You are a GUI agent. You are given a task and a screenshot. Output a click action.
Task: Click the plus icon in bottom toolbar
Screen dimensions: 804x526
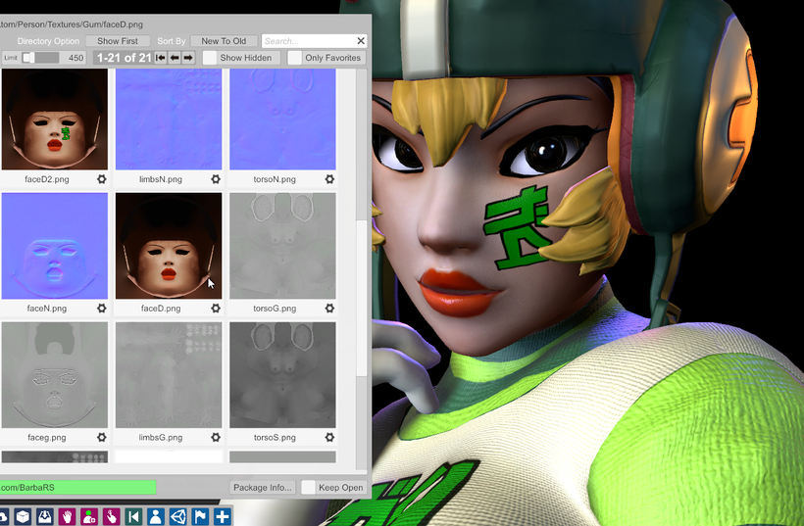pyautogui.click(x=223, y=516)
